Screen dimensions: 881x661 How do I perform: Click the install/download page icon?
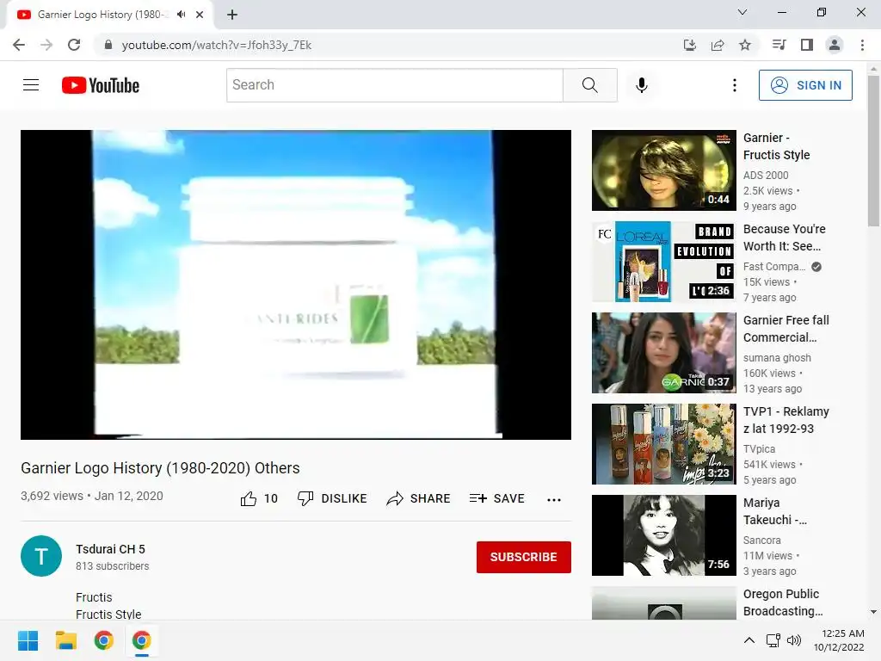click(690, 45)
